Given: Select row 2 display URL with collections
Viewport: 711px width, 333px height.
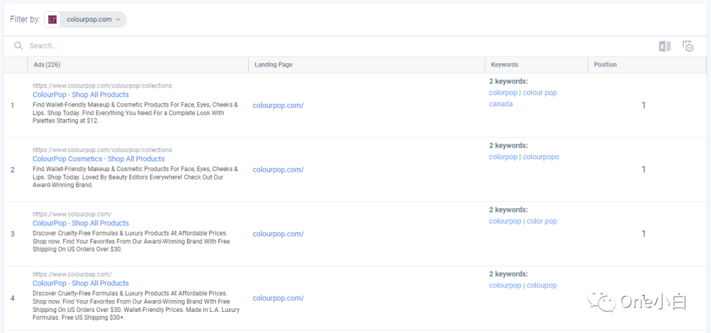Looking at the screenshot, I should 102,150.
